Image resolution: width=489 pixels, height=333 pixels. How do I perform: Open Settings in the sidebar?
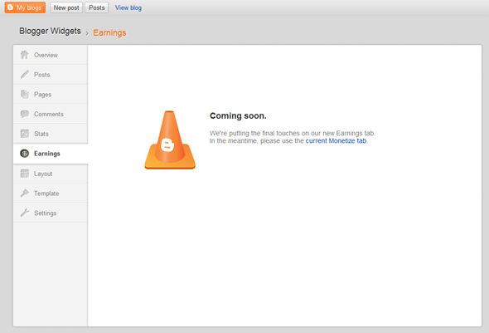tap(51, 213)
